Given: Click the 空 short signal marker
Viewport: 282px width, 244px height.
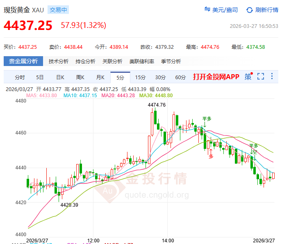Looking at the screenshot, I should pyautogui.click(x=255, y=152).
